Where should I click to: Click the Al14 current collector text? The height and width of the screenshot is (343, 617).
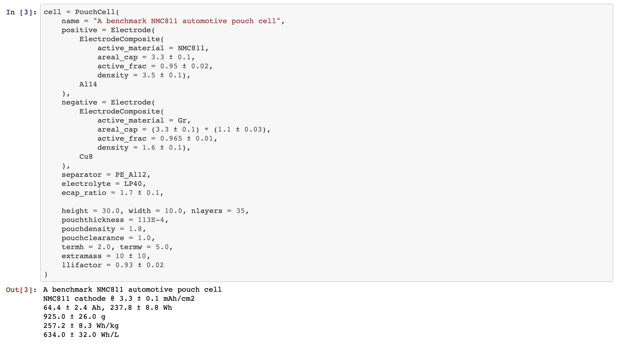pos(88,84)
